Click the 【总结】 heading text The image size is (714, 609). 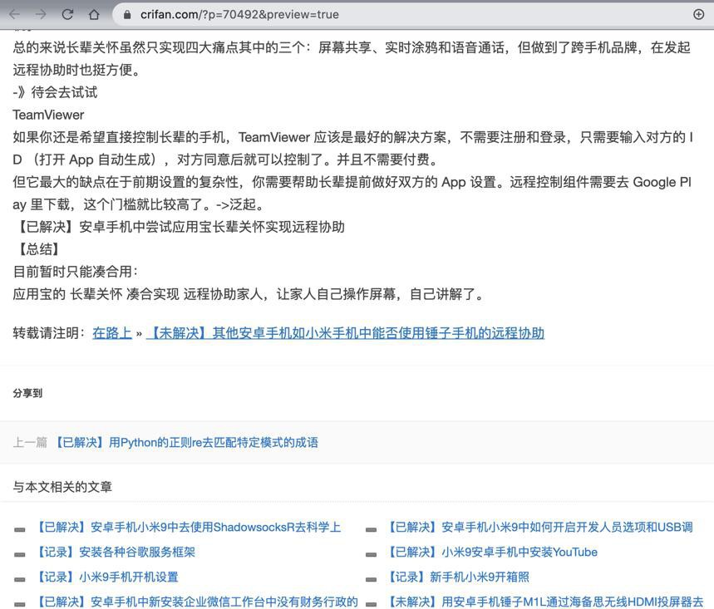[39, 249]
